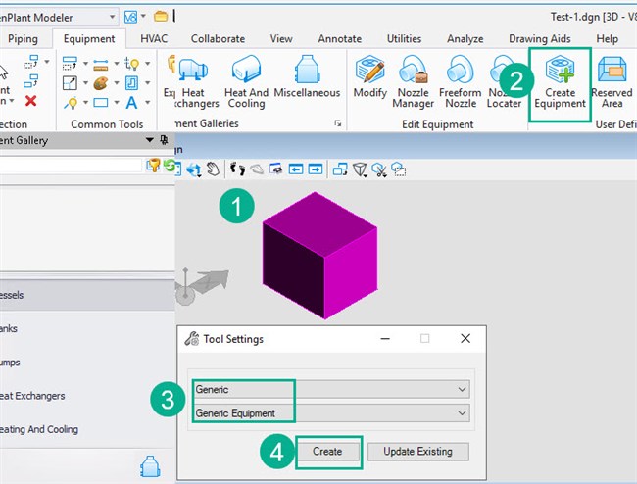Click the Update Existing button

418,452
